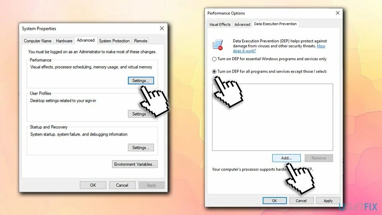Open Performance Settings in System Properties
This screenshot has width=382, height=215.
point(141,81)
